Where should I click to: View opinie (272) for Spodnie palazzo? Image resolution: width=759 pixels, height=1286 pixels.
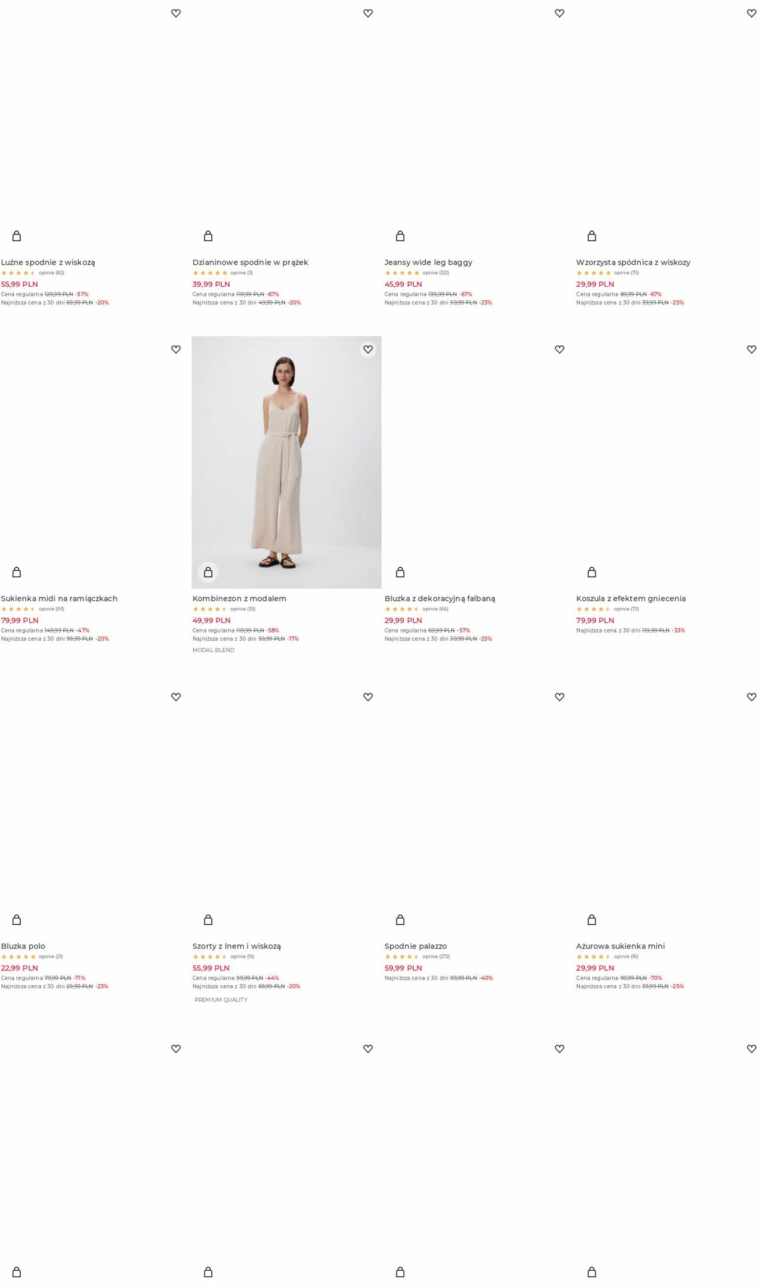[x=436, y=957]
